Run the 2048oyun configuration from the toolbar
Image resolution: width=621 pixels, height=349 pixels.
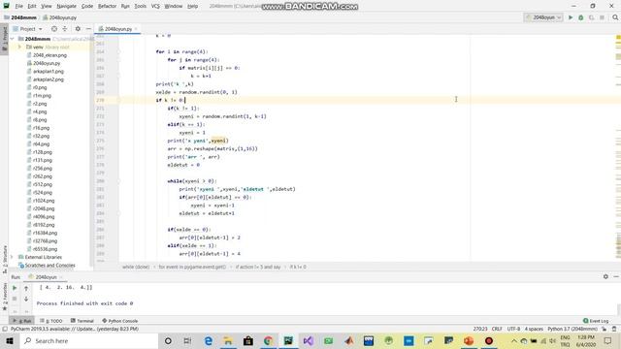[571, 17]
